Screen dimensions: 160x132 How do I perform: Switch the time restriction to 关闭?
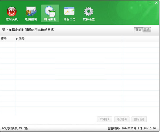point(147,30)
